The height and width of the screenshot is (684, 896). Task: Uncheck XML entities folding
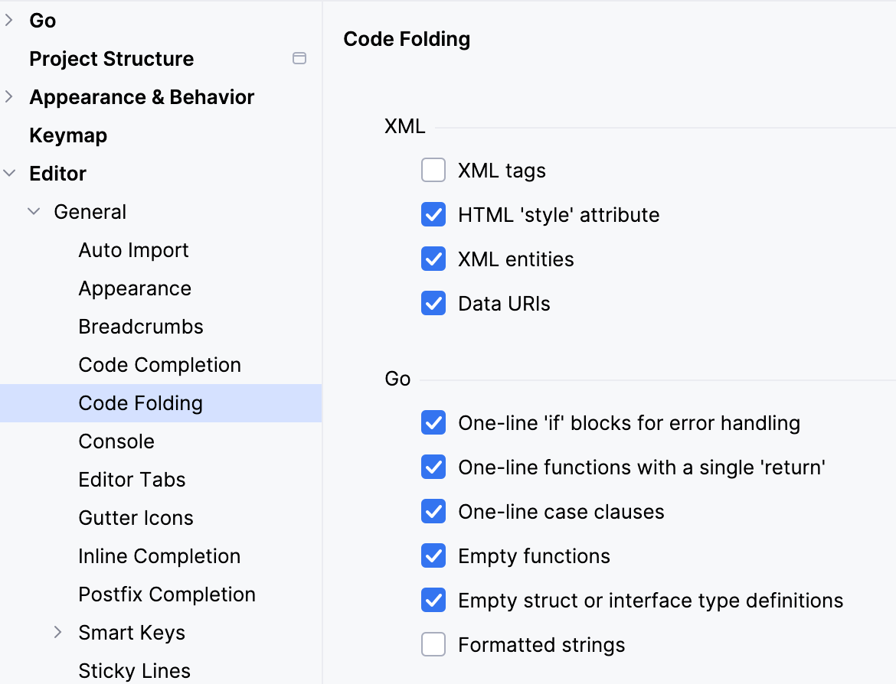[433, 259]
